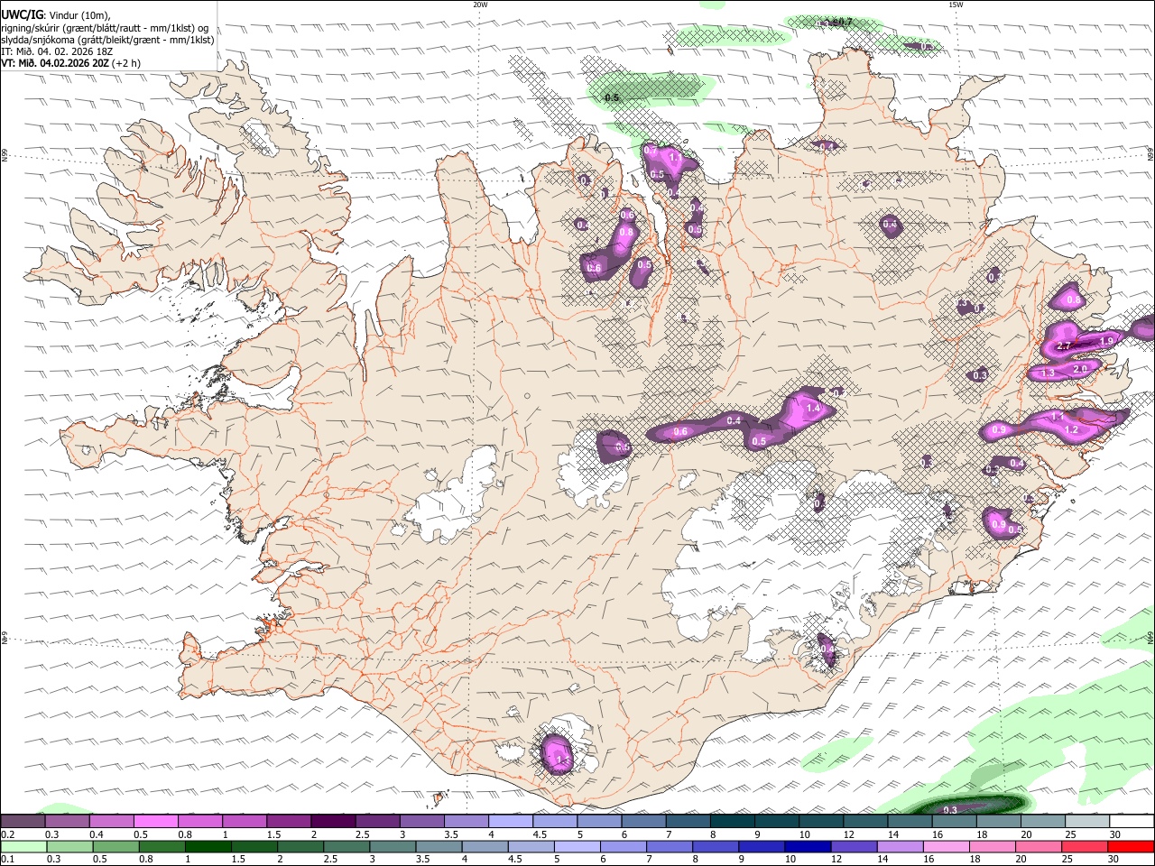Pick bottom legend swatch between 0.1 and 0.3
This screenshot has height=866, width=1155.
[23, 846]
